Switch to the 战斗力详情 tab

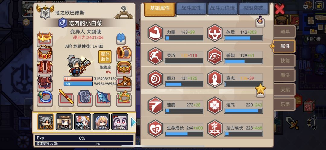click(222, 8)
